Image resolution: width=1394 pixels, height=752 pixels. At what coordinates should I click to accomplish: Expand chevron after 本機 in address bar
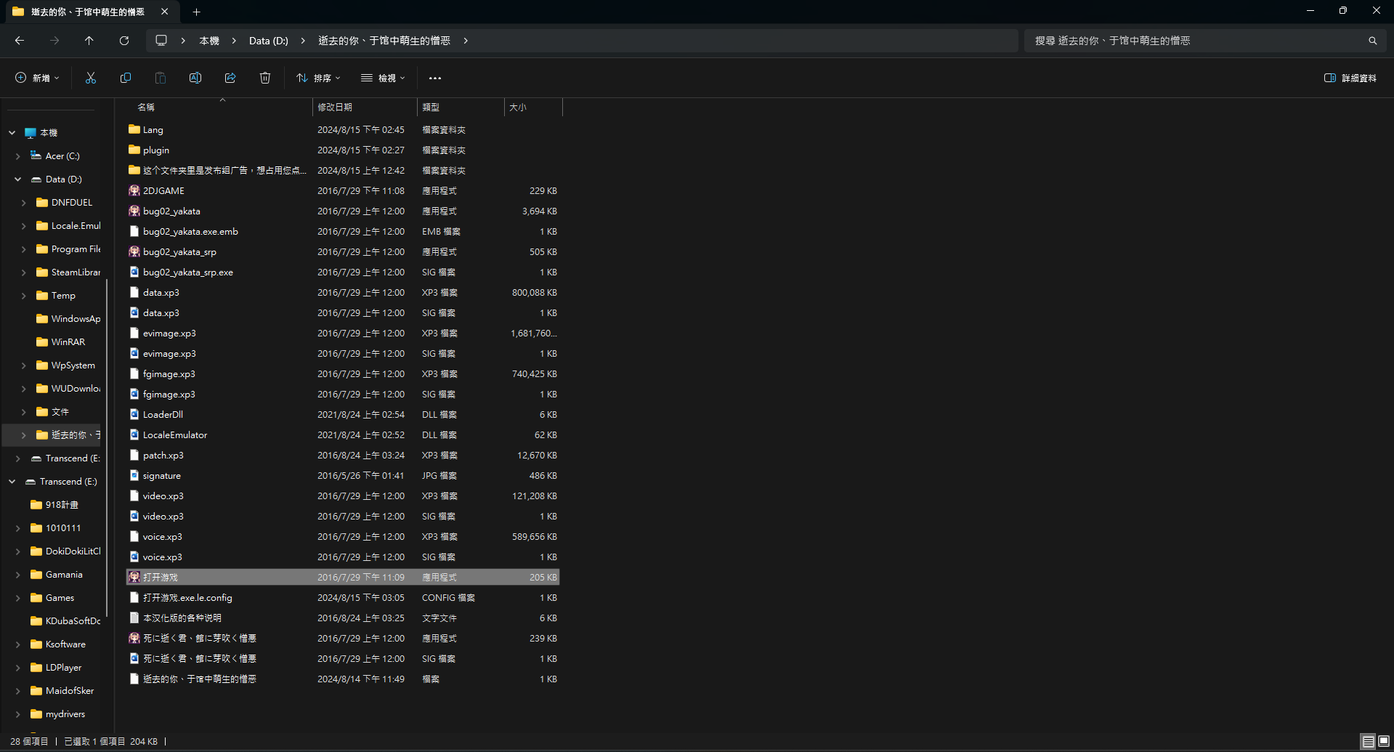pyautogui.click(x=234, y=41)
